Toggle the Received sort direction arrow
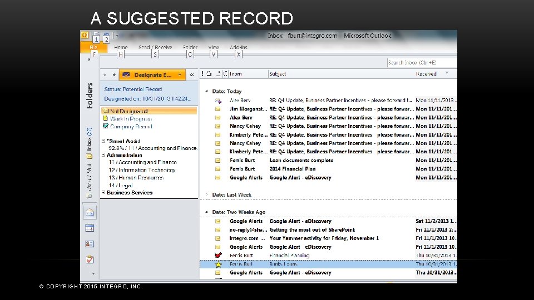The width and height of the screenshot is (534, 300). point(447,73)
